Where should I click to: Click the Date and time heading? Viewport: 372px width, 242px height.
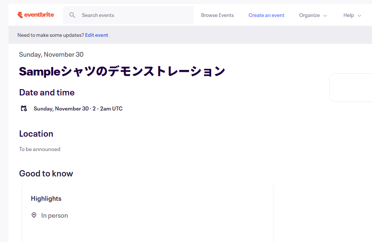point(47,92)
